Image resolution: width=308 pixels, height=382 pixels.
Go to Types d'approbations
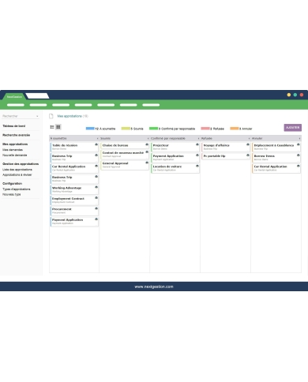(x=17, y=189)
